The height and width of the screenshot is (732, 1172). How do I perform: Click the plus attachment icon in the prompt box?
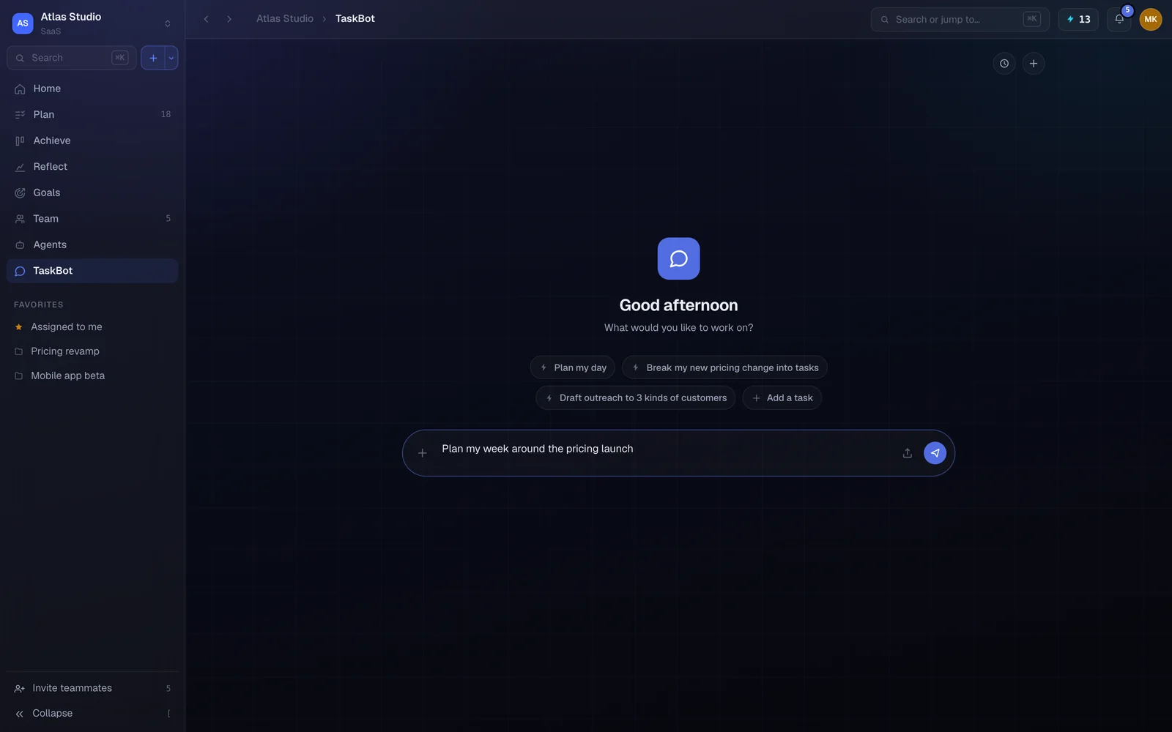(x=422, y=453)
